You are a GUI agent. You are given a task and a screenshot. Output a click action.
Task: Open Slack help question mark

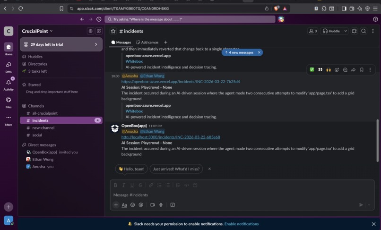(375, 19)
